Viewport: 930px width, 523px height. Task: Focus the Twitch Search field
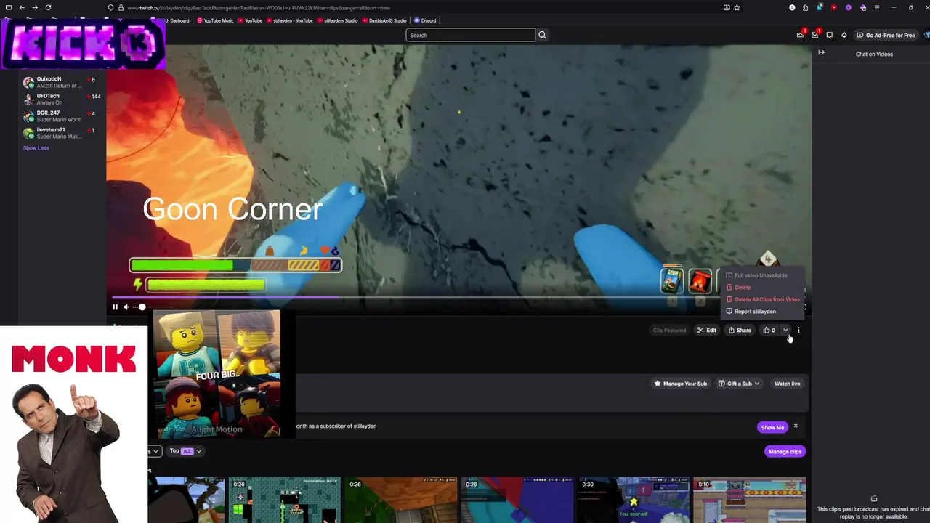coord(470,35)
